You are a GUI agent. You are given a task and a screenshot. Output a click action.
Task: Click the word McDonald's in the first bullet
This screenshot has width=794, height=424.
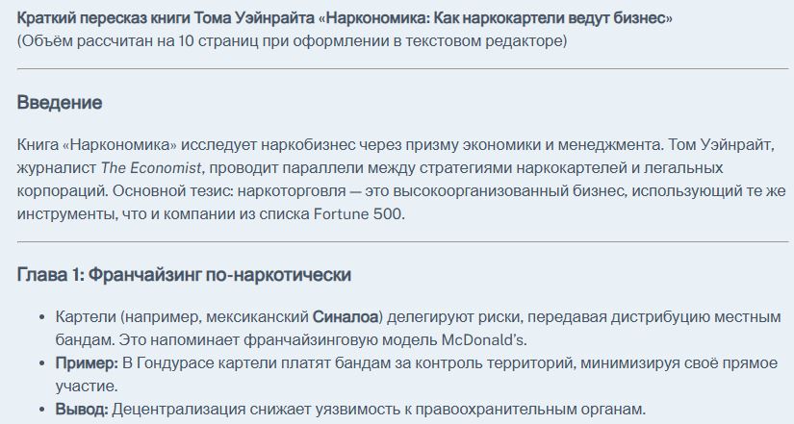tap(483, 340)
